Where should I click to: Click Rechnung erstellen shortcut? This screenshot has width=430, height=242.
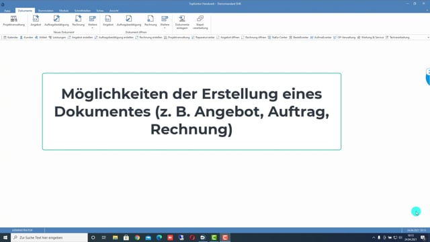pos(149,38)
